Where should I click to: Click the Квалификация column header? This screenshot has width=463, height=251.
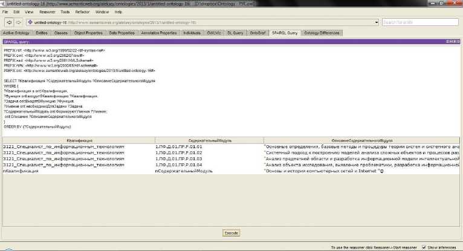point(79,140)
